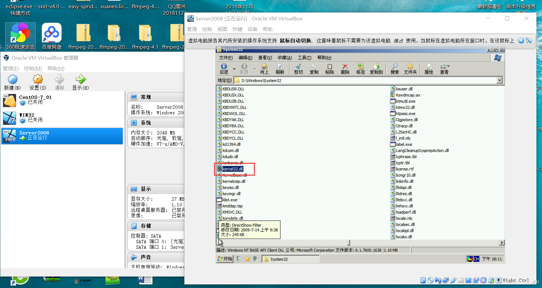The image size is (542, 288).
Task: Click the CH input language indicator
Action: [476, 259]
